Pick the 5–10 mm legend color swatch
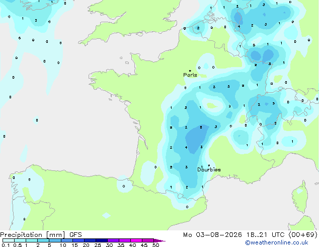Viewport: 319px width, 247px height. click(x=55, y=240)
